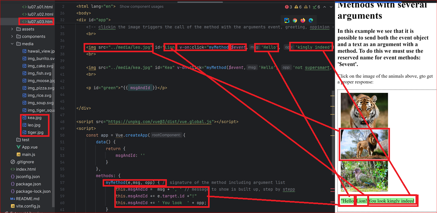Click the lion image in the preview
The height and width of the screenshot is (213, 437).
click(364, 144)
